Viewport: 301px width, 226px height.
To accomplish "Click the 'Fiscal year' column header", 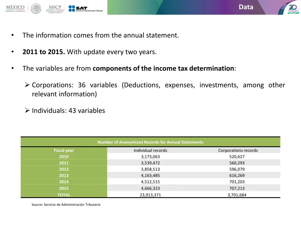I will (64, 150).
